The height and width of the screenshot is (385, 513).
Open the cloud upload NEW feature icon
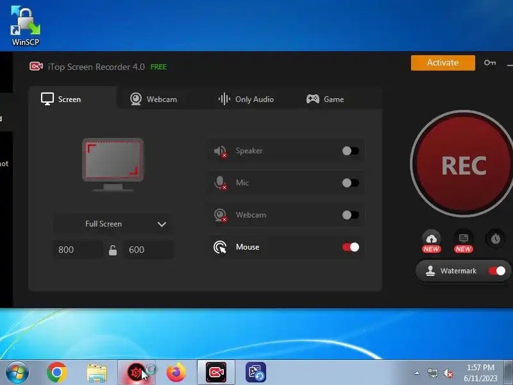431,241
